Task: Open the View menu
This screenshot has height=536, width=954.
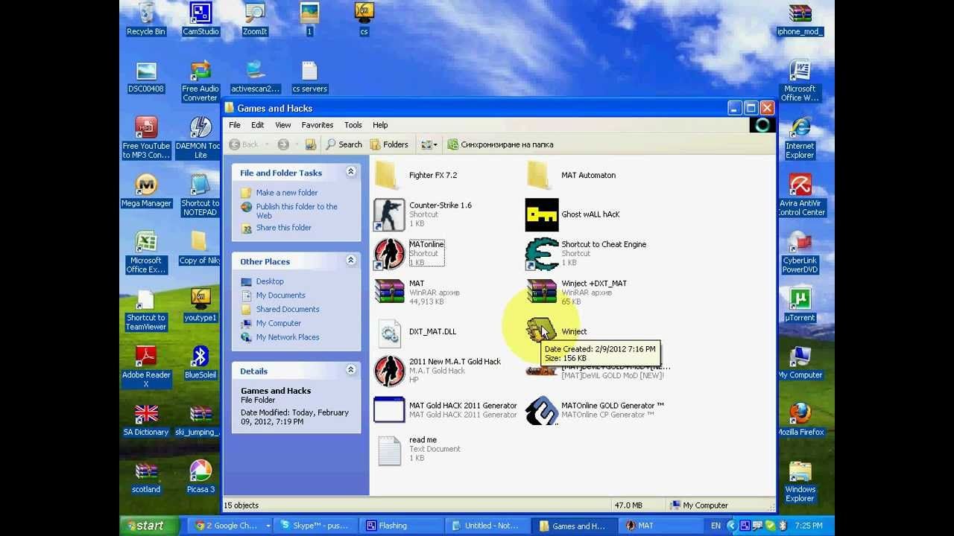Action: pyautogui.click(x=283, y=125)
